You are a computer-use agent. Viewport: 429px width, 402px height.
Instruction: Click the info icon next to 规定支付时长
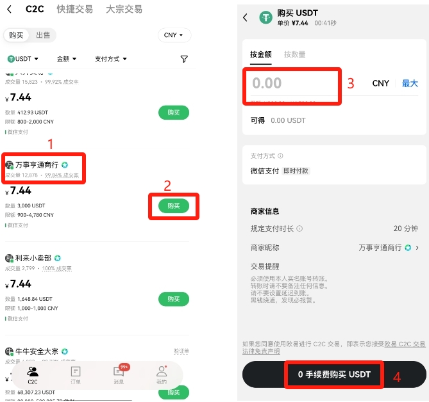coord(299,229)
